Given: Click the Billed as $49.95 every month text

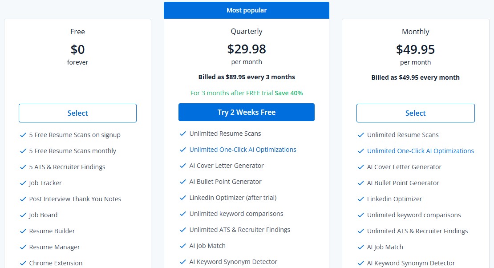Looking at the screenshot, I should [415, 77].
